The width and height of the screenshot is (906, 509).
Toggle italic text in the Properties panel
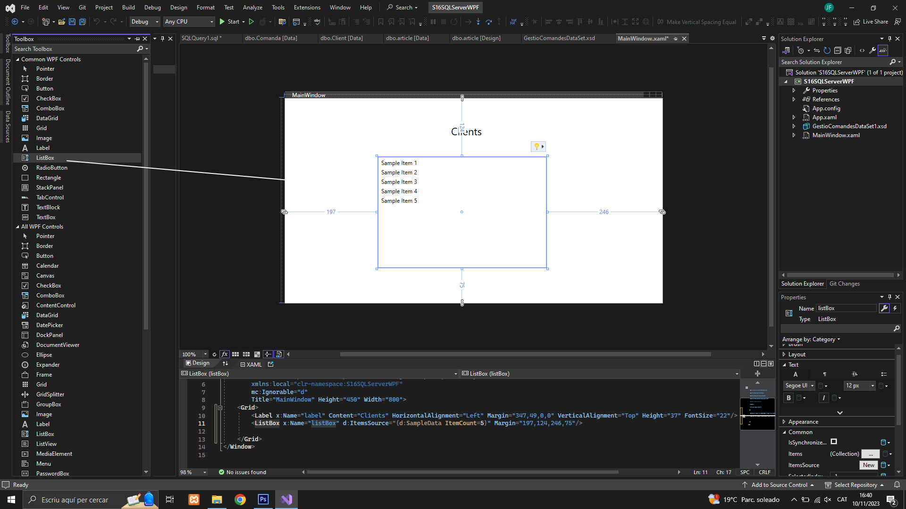(x=823, y=398)
